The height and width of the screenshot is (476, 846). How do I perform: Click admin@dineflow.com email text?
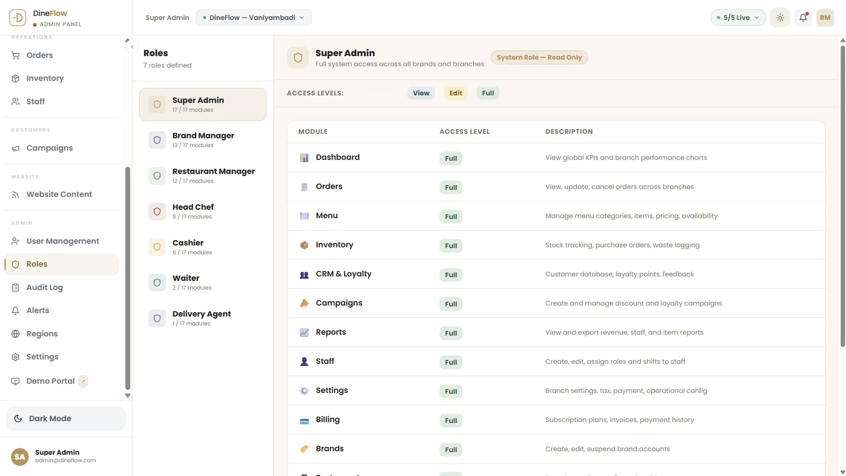[x=66, y=461]
